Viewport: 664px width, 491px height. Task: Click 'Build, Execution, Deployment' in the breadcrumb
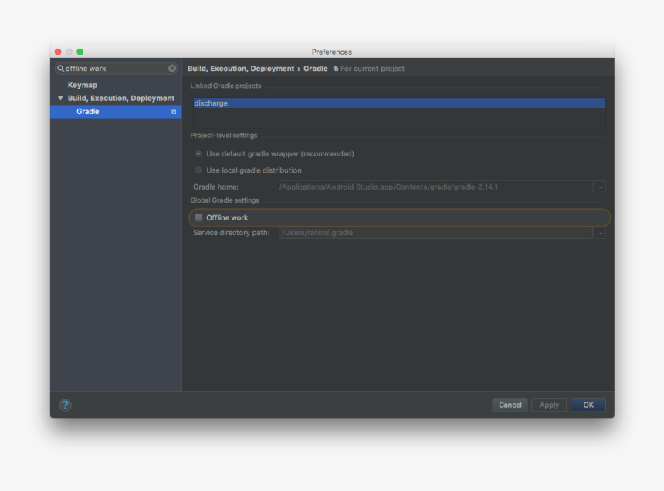pyautogui.click(x=239, y=68)
